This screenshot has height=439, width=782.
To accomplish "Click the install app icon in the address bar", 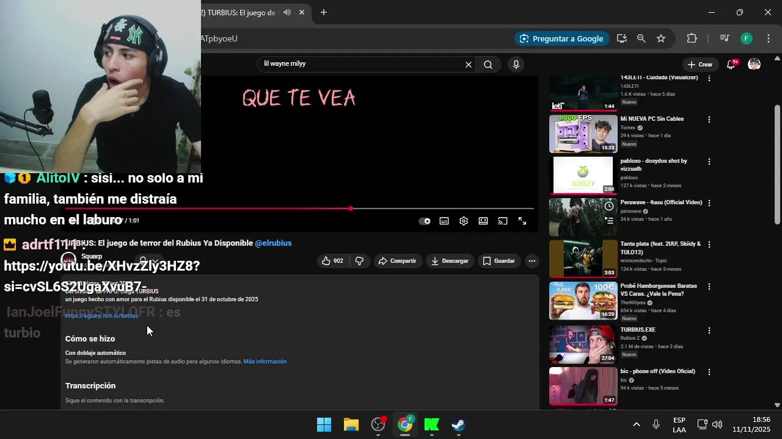I will point(622,38).
